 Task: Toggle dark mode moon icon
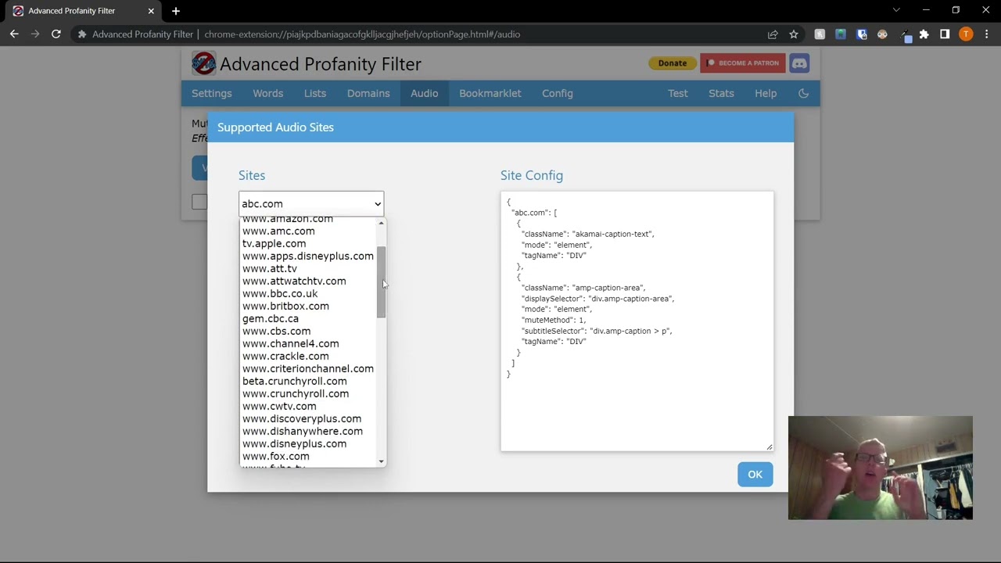(803, 93)
